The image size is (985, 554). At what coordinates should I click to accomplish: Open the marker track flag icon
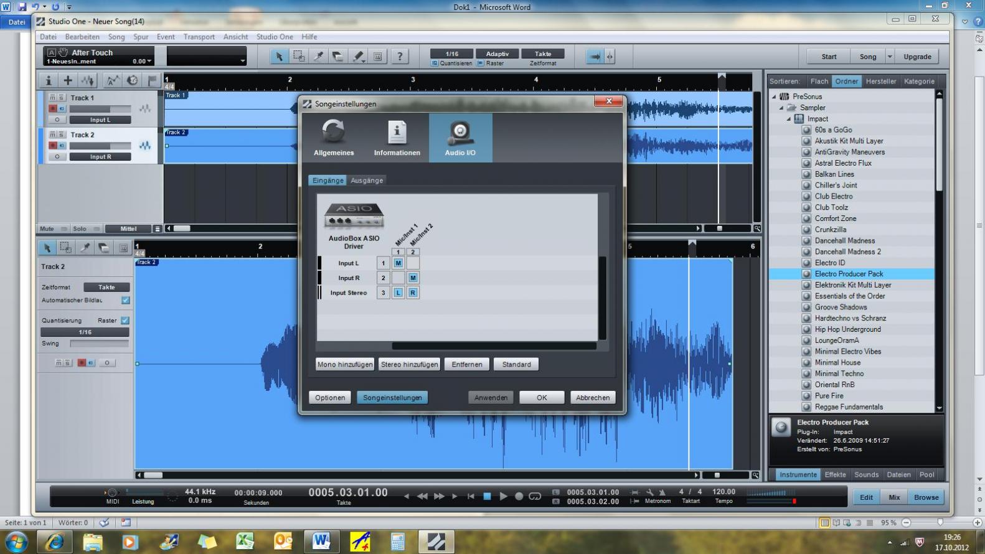pyautogui.click(x=153, y=80)
